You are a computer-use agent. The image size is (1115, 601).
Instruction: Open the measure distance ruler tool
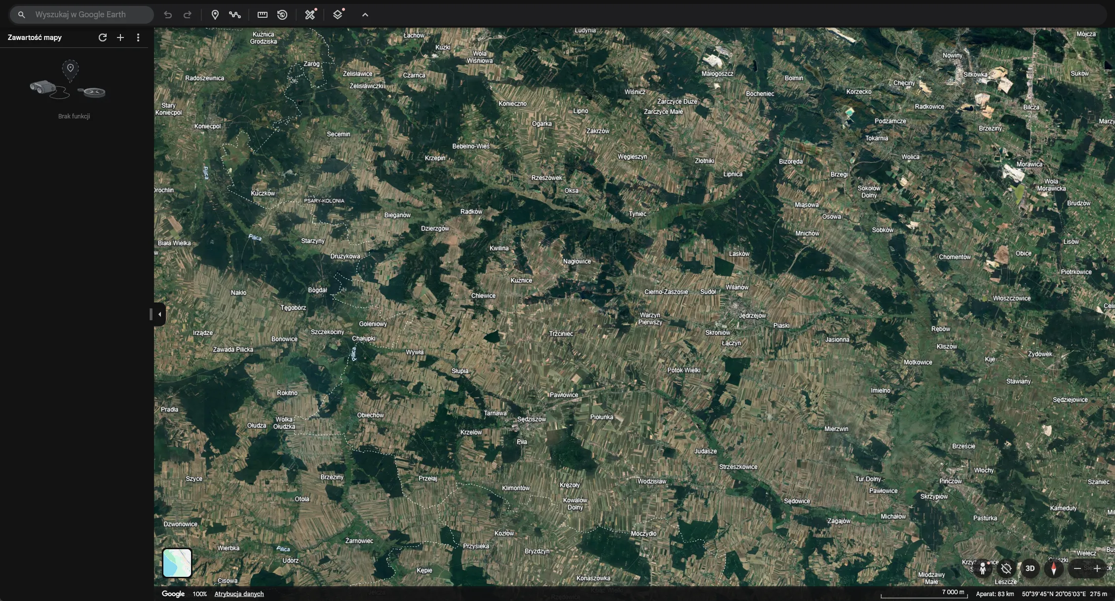tap(263, 15)
